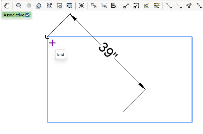
Task: Select the Pan hand tool
Action: click(7, 6)
